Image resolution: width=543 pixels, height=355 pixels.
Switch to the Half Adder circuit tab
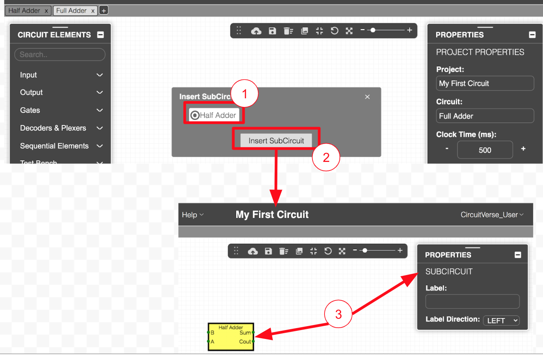click(x=24, y=11)
